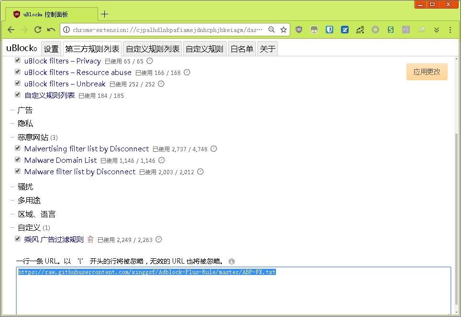This screenshot has height=317, width=461.
Task: Click the 应用更改 button
Action: click(427, 72)
